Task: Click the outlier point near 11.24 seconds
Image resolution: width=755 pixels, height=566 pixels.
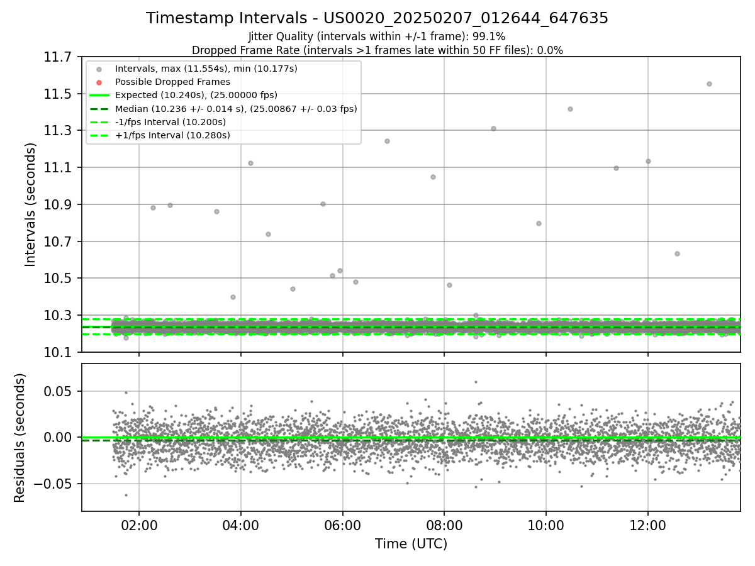Action: [387, 141]
